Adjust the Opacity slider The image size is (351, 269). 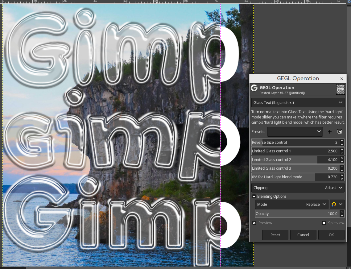[x=297, y=214]
